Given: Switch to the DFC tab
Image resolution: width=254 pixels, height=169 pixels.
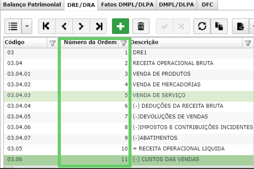Looking at the screenshot, I should click(207, 5).
